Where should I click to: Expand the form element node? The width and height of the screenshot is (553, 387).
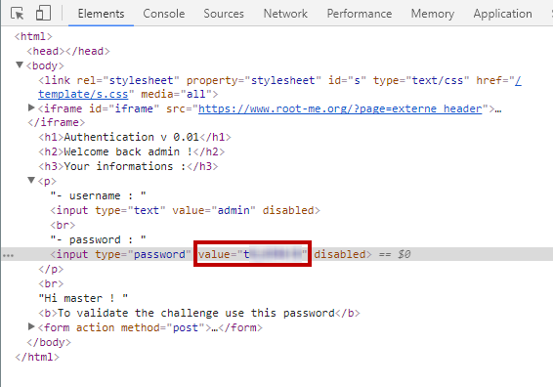pyautogui.click(x=31, y=326)
